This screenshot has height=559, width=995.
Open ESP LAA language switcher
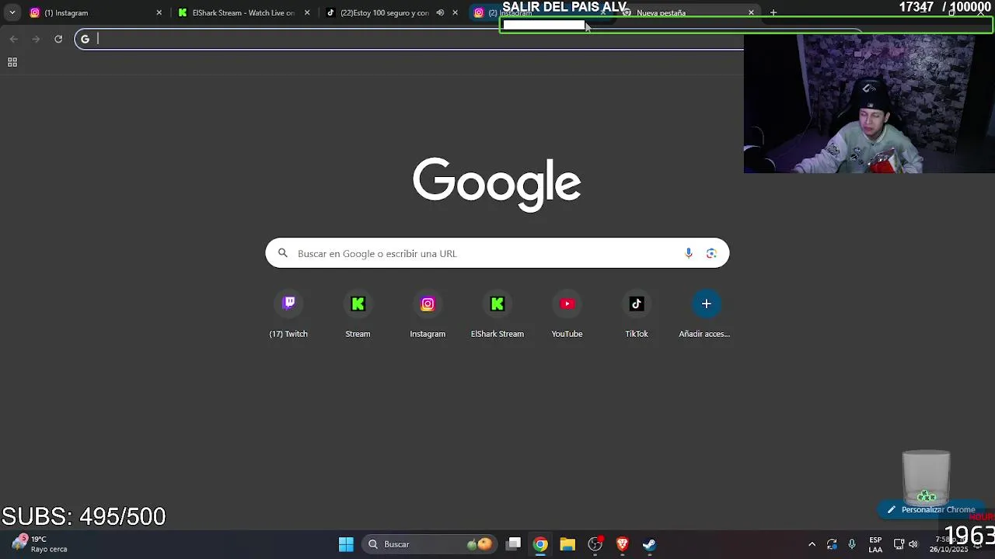tap(875, 544)
